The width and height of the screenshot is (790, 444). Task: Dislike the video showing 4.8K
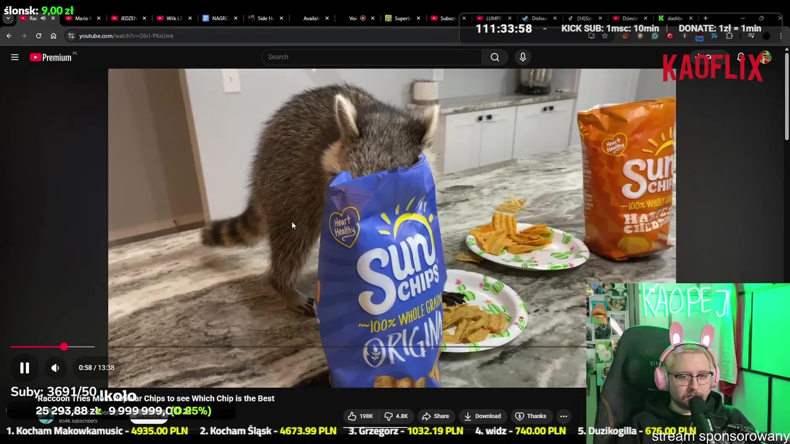click(396, 416)
